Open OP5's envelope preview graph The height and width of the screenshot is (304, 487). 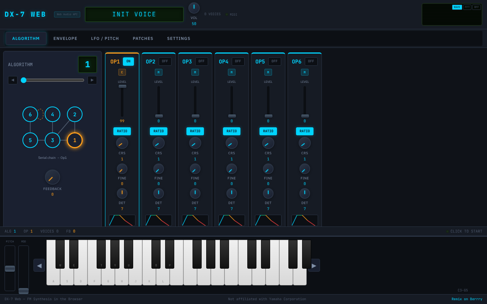(268, 220)
